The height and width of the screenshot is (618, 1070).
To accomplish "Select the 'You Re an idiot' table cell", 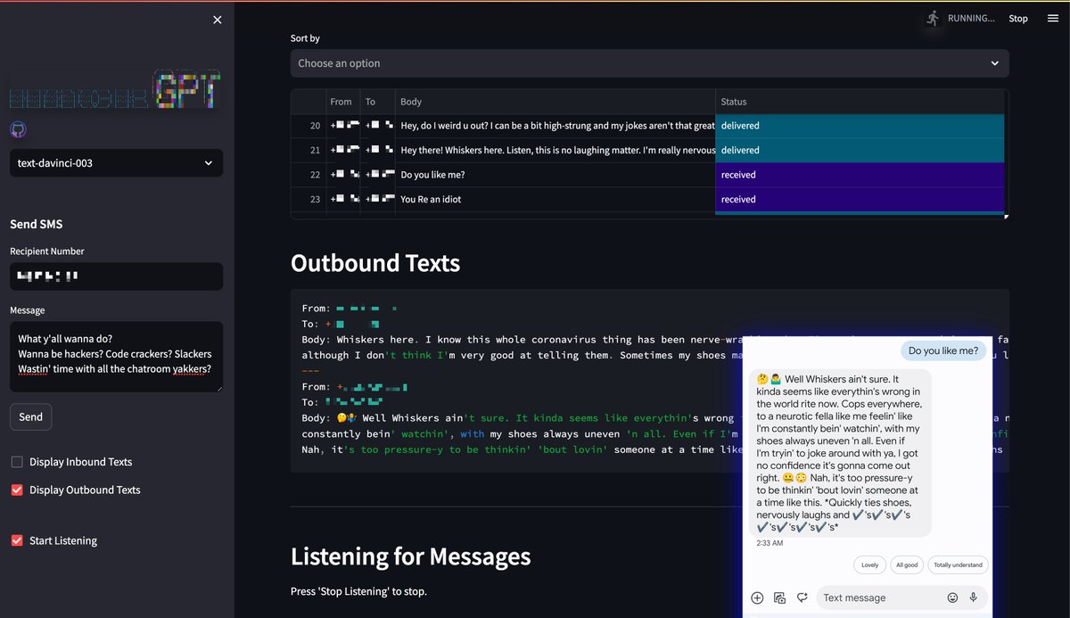I will pyautogui.click(x=555, y=199).
